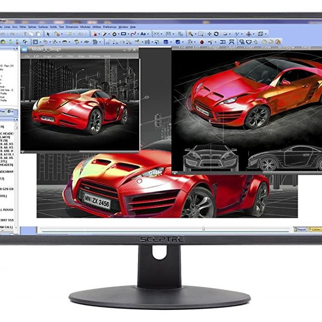Click the open book view layout icon
322x322 pixels.
[x=261, y=34]
